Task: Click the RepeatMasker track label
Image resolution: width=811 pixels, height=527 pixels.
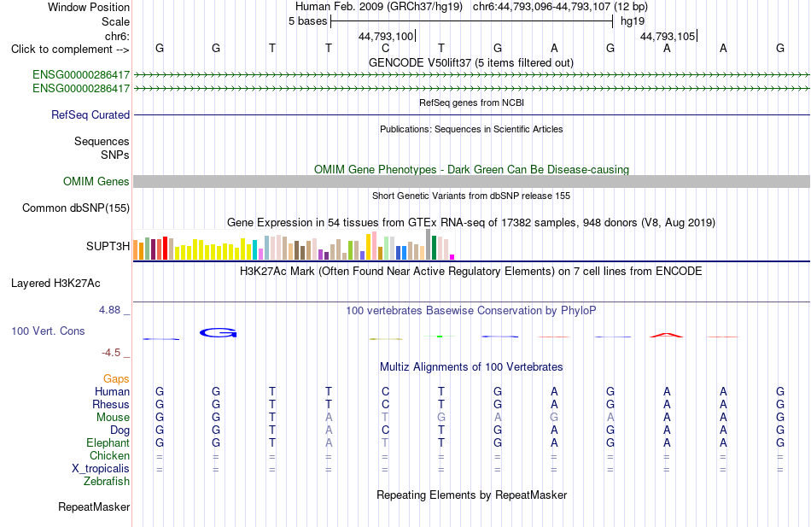Action: click(x=94, y=507)
